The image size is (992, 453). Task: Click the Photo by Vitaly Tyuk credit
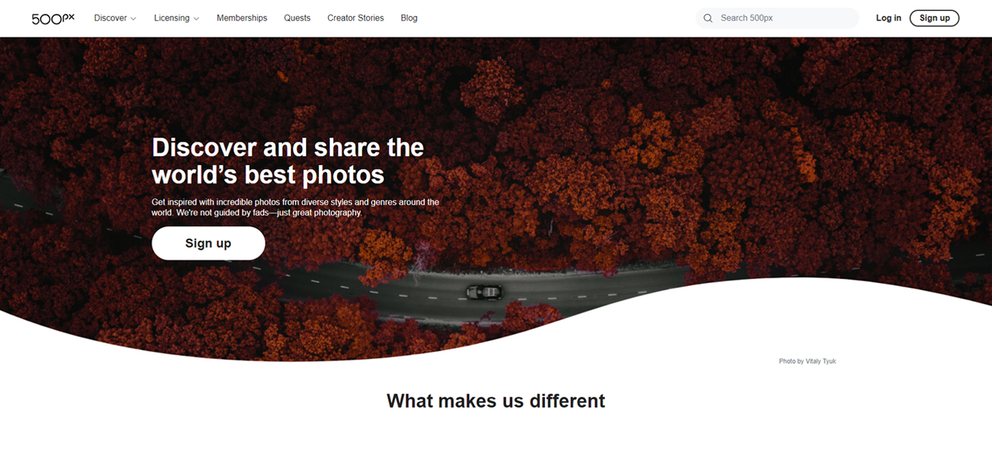[807, 361]
